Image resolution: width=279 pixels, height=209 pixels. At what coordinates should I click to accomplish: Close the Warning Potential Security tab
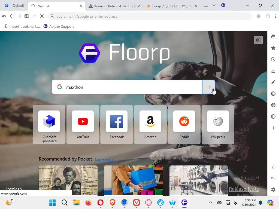139,6
